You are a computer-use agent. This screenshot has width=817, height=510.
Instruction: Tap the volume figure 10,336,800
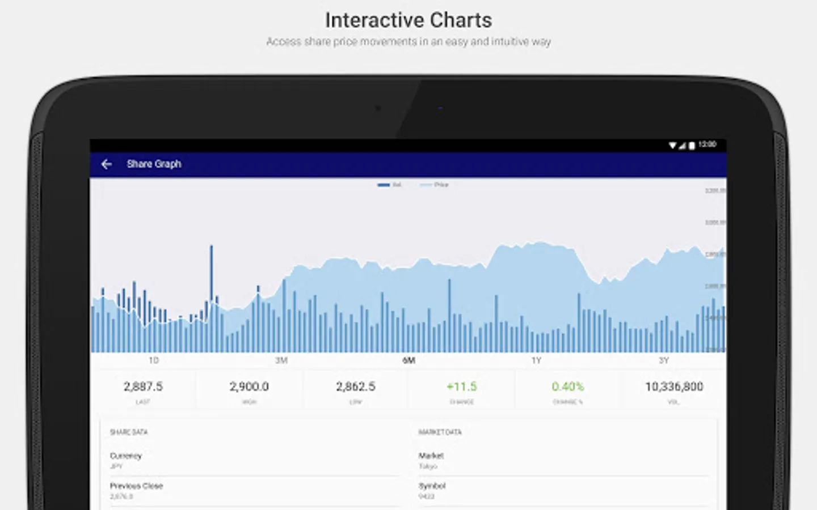(674, 386)
